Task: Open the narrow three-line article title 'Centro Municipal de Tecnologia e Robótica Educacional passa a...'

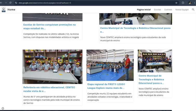Action: click(x=151, y=79)
